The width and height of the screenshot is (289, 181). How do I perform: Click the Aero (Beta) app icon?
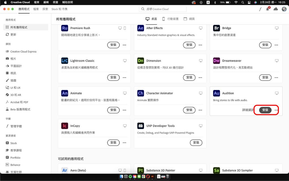(x=65, y=170)
